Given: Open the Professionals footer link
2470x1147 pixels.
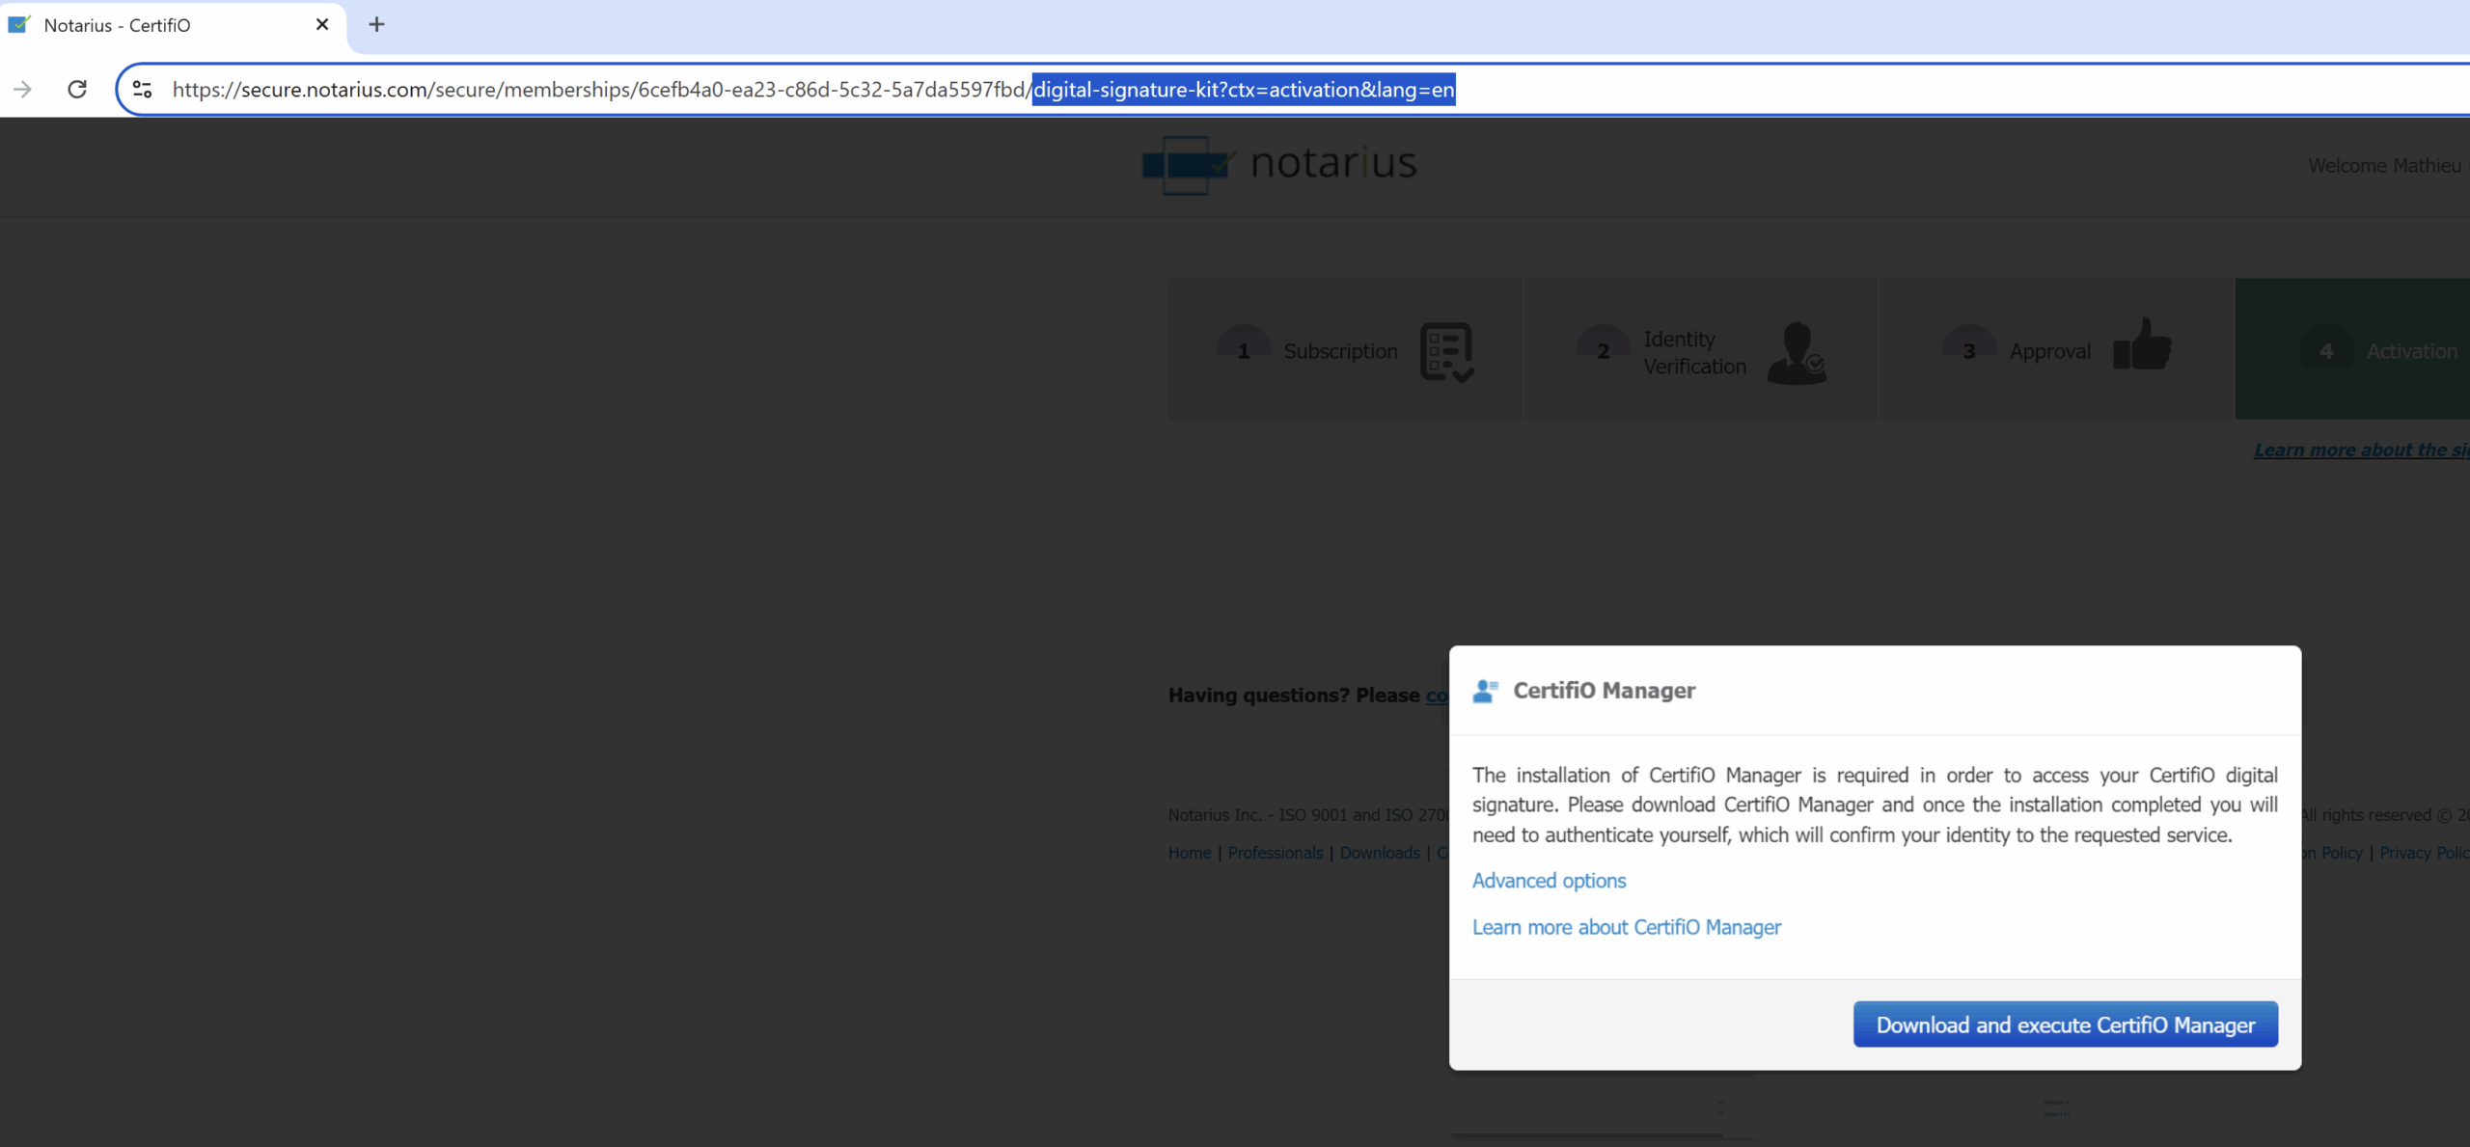Looking at the screenshot, I should [x=1275, y=853].
